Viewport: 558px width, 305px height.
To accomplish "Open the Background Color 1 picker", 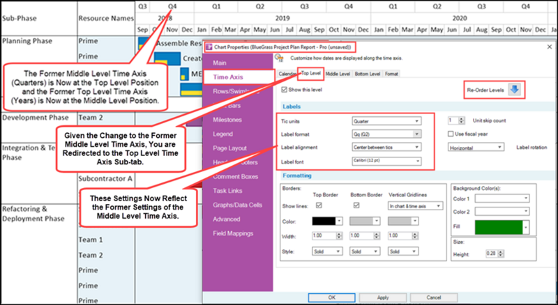I will click(502, 198).
